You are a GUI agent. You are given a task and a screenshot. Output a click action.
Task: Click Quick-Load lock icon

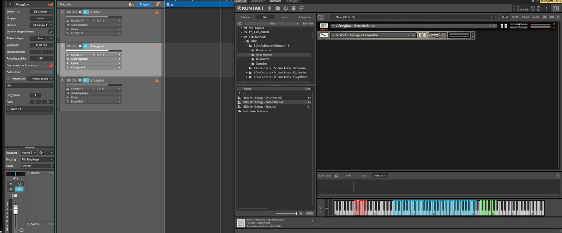(x=336, y=176)
